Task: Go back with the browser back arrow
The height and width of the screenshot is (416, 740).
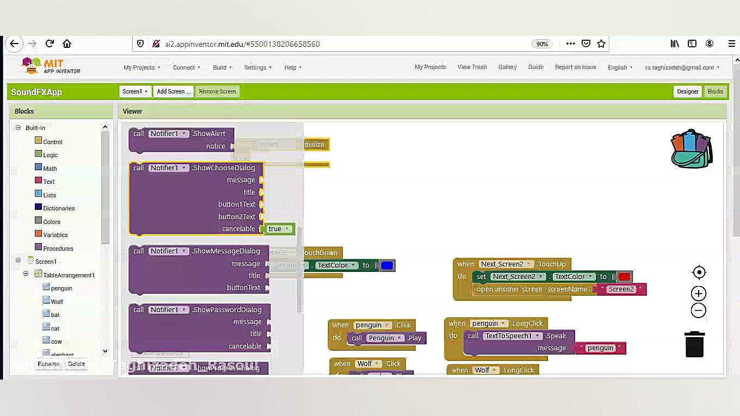Action: point(14,44)
